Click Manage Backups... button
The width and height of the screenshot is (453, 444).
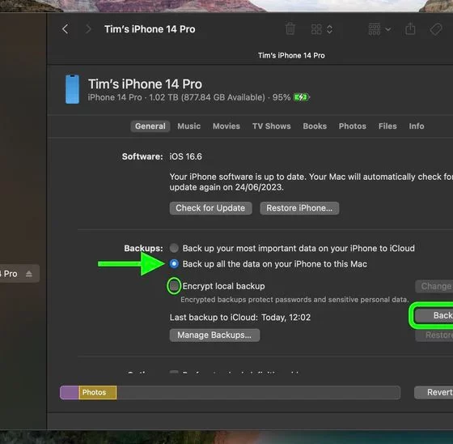click(x=214, y=335)
